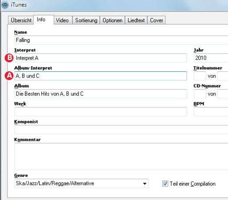
Task: Click the iTunes icon in title bar
Action: click(5, 5)
